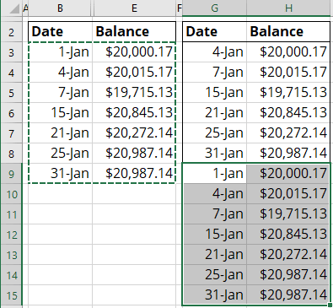Select cell H3 showing $20,000.17
333x308 pixels.
point(288,52)
